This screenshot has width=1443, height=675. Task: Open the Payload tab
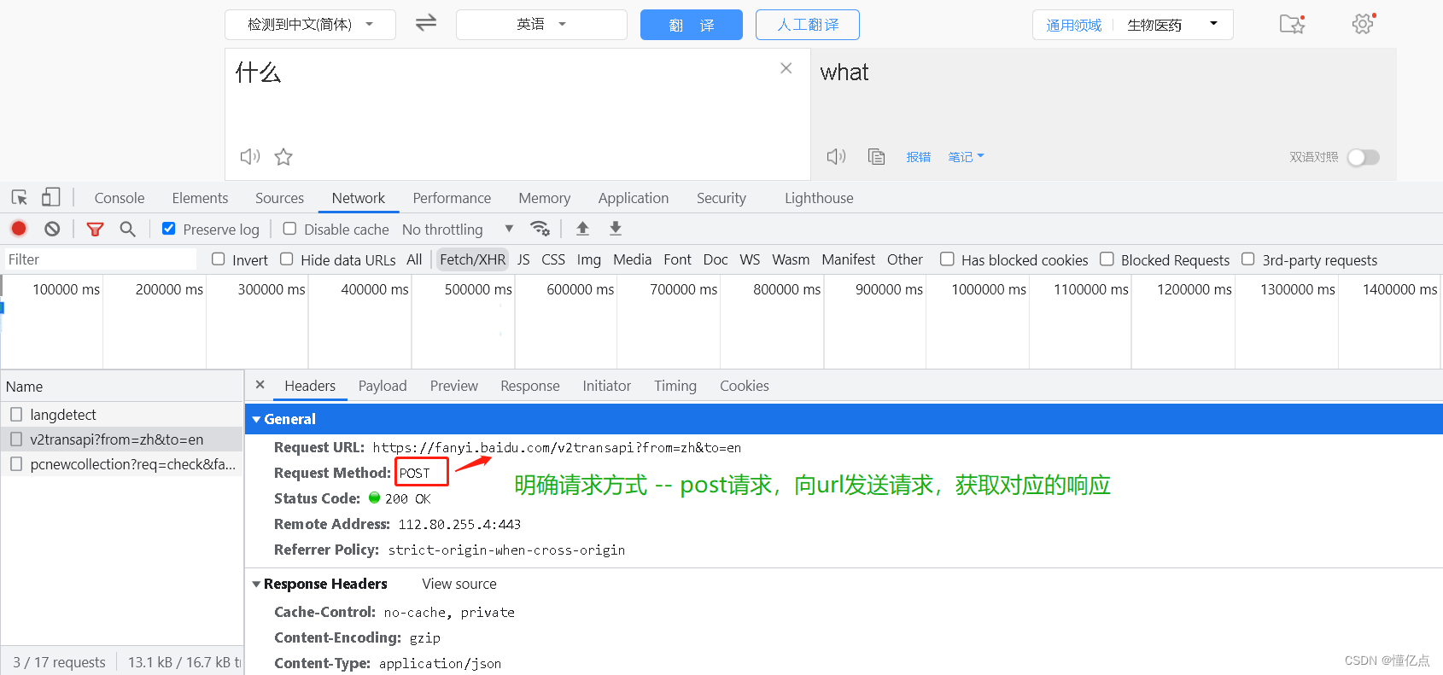[x=383, y=386]
